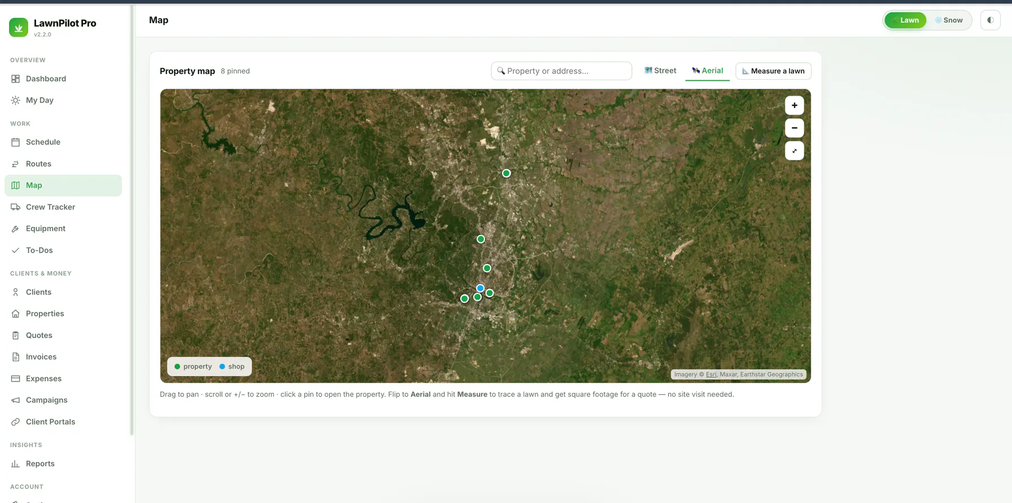Switch mode toggle to Snow
The width and height of the screenshot is (1012, 503).
click(x=949, y=20)
